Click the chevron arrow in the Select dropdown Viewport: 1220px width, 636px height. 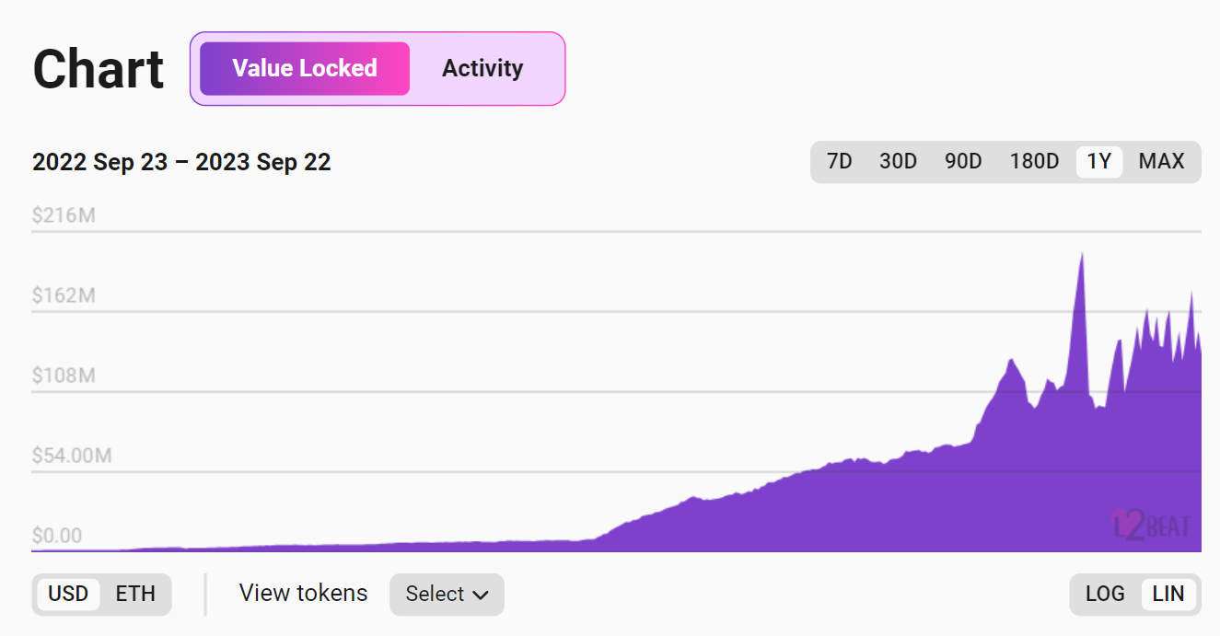tap(480, 596)
